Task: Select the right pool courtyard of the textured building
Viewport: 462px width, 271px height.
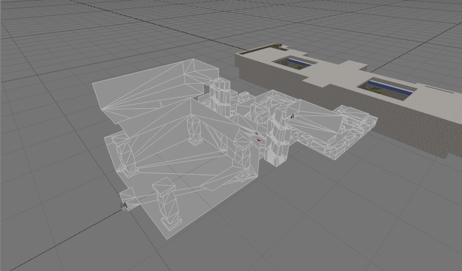Action: [x=386, y=88]
